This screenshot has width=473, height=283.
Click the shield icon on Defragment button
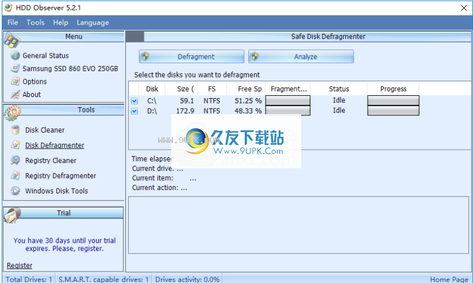(145, 56)
